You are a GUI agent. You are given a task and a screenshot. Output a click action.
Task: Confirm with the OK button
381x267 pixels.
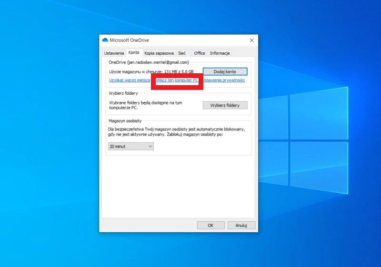pos(211,226)
